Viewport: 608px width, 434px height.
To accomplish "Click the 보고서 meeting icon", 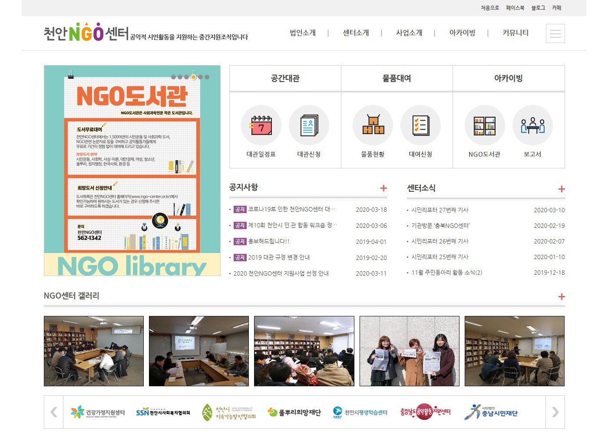I will pyautogui.click(x=532, y=125).
